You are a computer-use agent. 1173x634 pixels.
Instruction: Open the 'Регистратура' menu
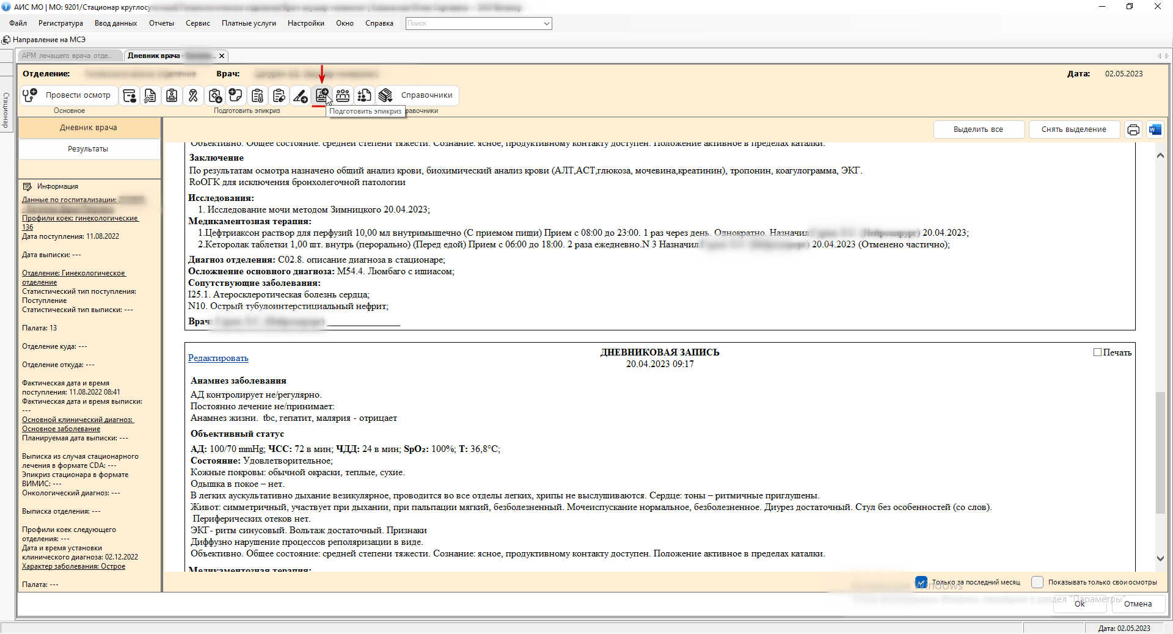60,23
